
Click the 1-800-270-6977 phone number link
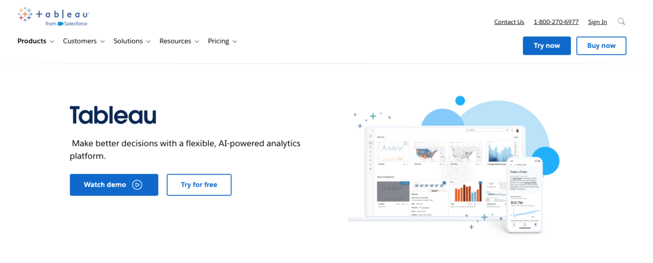(x=556, y=22)
